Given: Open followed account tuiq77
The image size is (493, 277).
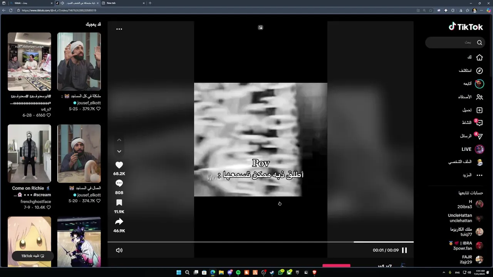Looking at the screenshot, I should pos(466,232).
